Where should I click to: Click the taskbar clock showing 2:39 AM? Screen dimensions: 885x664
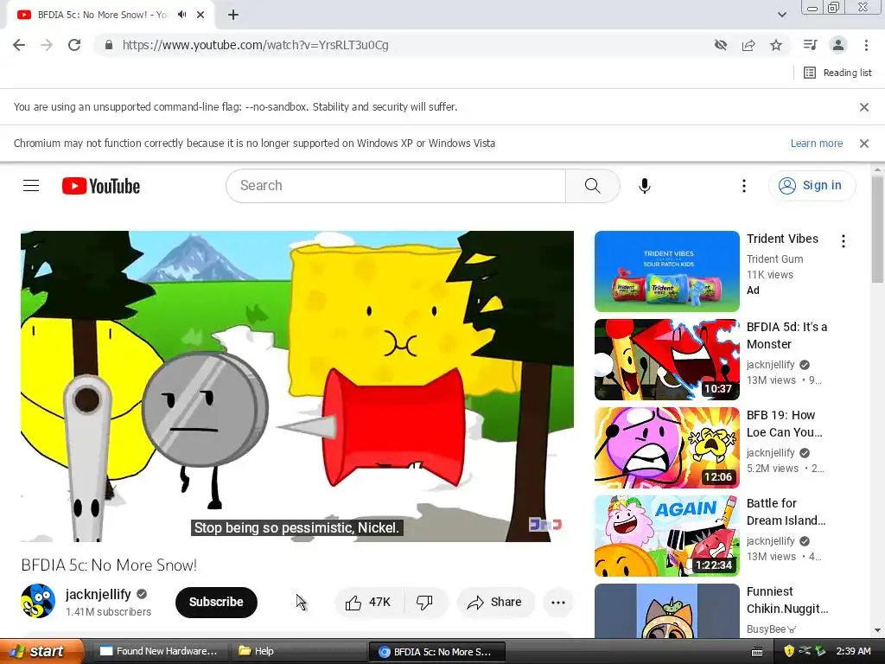(x=853, y=652)
